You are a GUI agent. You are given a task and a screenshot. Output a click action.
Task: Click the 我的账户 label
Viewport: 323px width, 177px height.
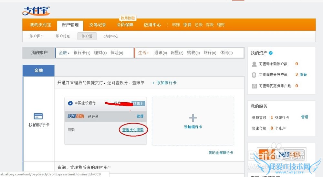(x=39, y=53)
